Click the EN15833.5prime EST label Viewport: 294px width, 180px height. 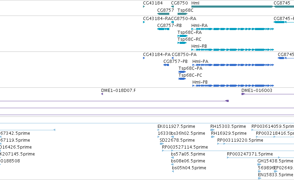click(x=276, y=175)
